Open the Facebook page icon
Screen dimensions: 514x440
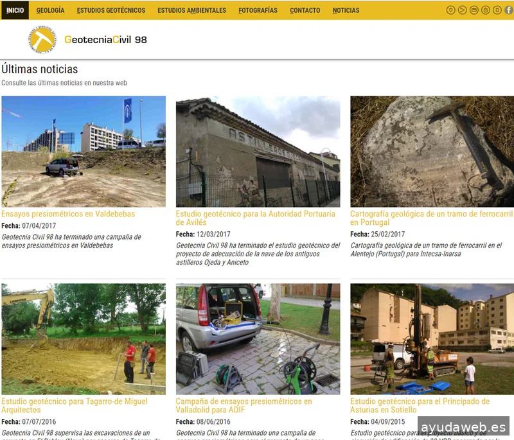pos(508,10)
